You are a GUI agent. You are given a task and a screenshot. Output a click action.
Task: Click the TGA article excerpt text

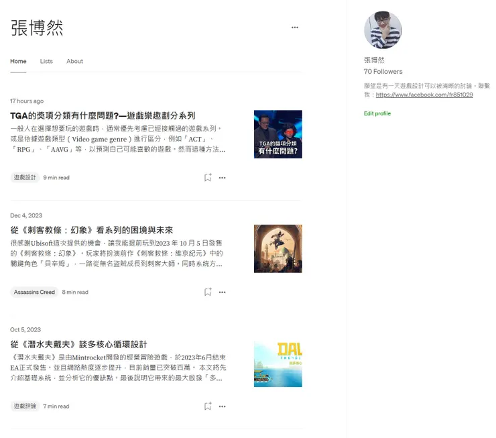[118, 139]
